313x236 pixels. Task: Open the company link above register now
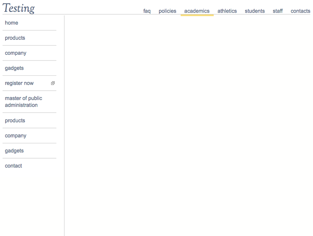click(x=16, y=53)
